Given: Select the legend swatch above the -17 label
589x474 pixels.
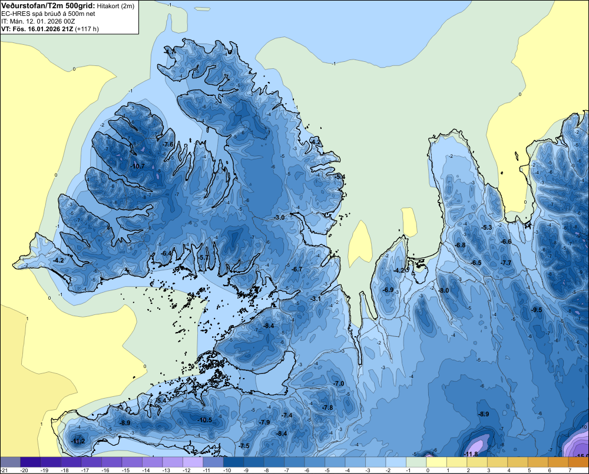Looking at the screenshot, I should (x=91, y=462).
